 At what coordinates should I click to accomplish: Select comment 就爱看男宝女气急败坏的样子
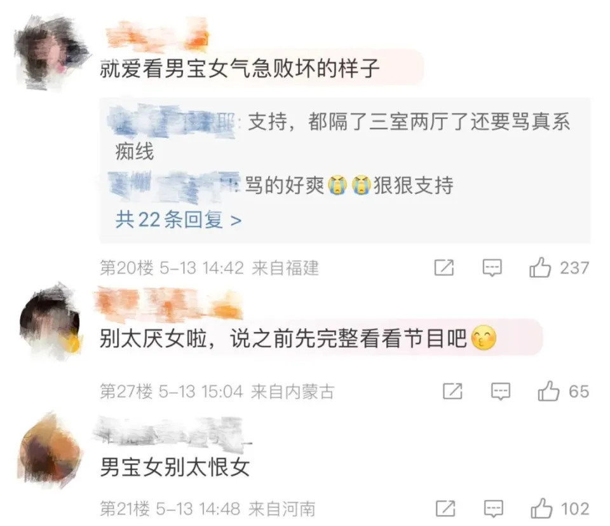tap(240, 68)
